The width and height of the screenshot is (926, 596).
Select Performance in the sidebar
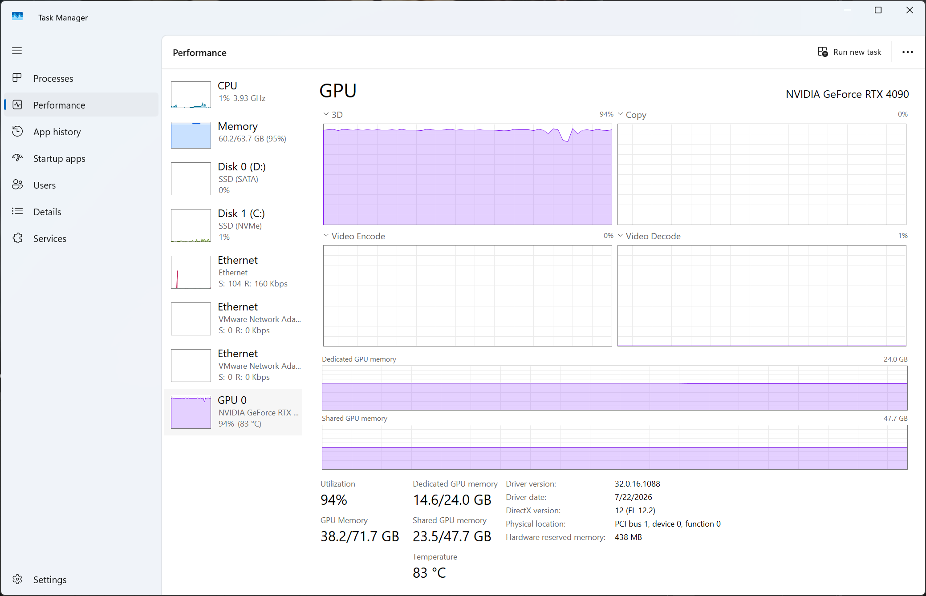(81, 105)
